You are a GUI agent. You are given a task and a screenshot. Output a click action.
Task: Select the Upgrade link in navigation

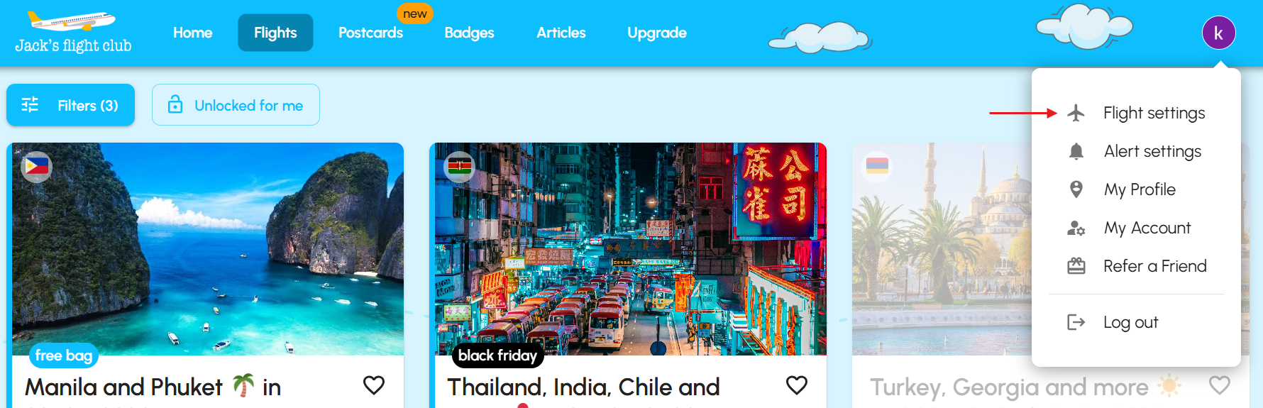pyautogui.click(x=657, y=33)
